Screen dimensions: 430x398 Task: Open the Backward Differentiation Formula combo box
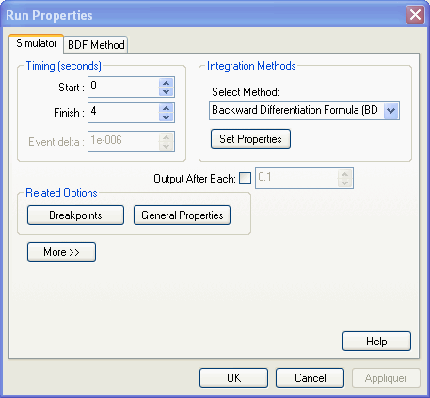[x=304, y=110]
